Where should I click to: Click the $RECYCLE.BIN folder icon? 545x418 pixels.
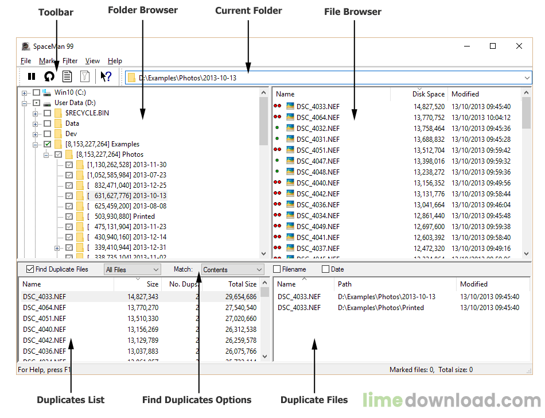58,113
